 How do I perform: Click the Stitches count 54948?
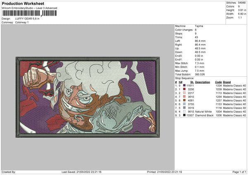point(242,3)
